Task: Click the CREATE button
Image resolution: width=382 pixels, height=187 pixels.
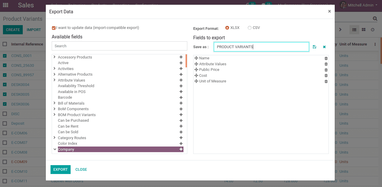Action: point(13,30)
